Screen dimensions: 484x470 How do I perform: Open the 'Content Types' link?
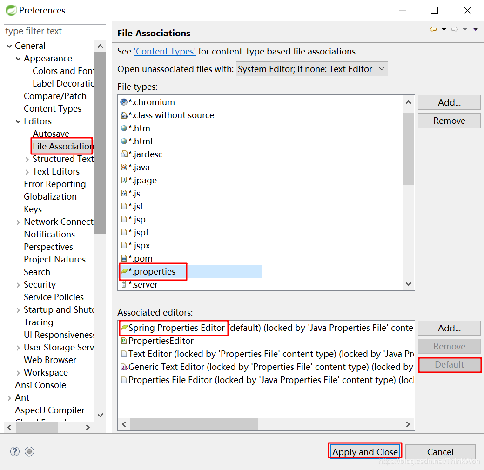(x=165, y=51)
